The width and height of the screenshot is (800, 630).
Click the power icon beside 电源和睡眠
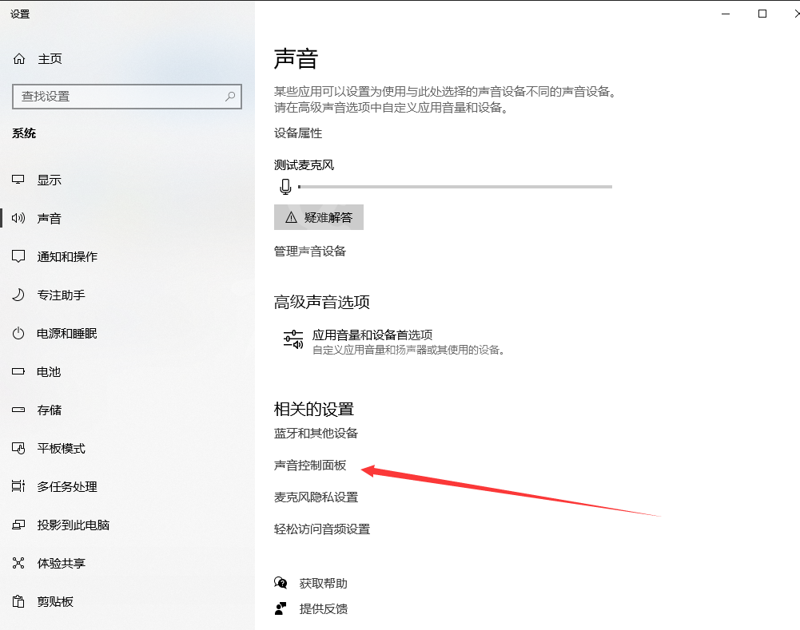18,333
